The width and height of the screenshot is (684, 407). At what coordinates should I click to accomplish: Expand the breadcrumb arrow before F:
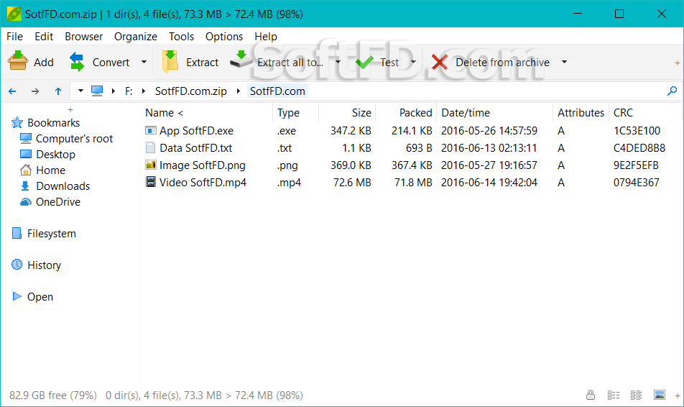[114, 91]
